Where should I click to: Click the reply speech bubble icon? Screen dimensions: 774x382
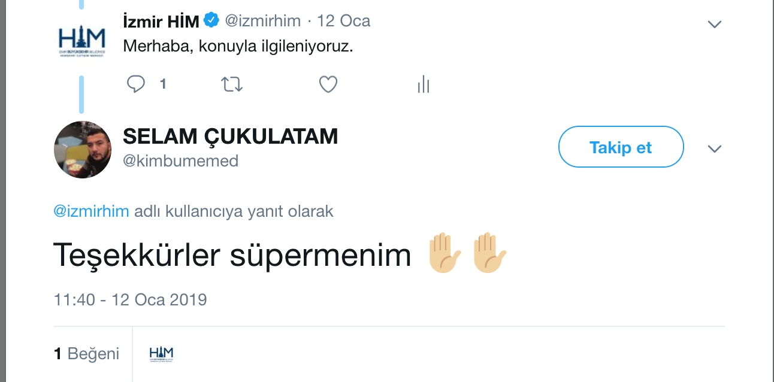(137, 84)
